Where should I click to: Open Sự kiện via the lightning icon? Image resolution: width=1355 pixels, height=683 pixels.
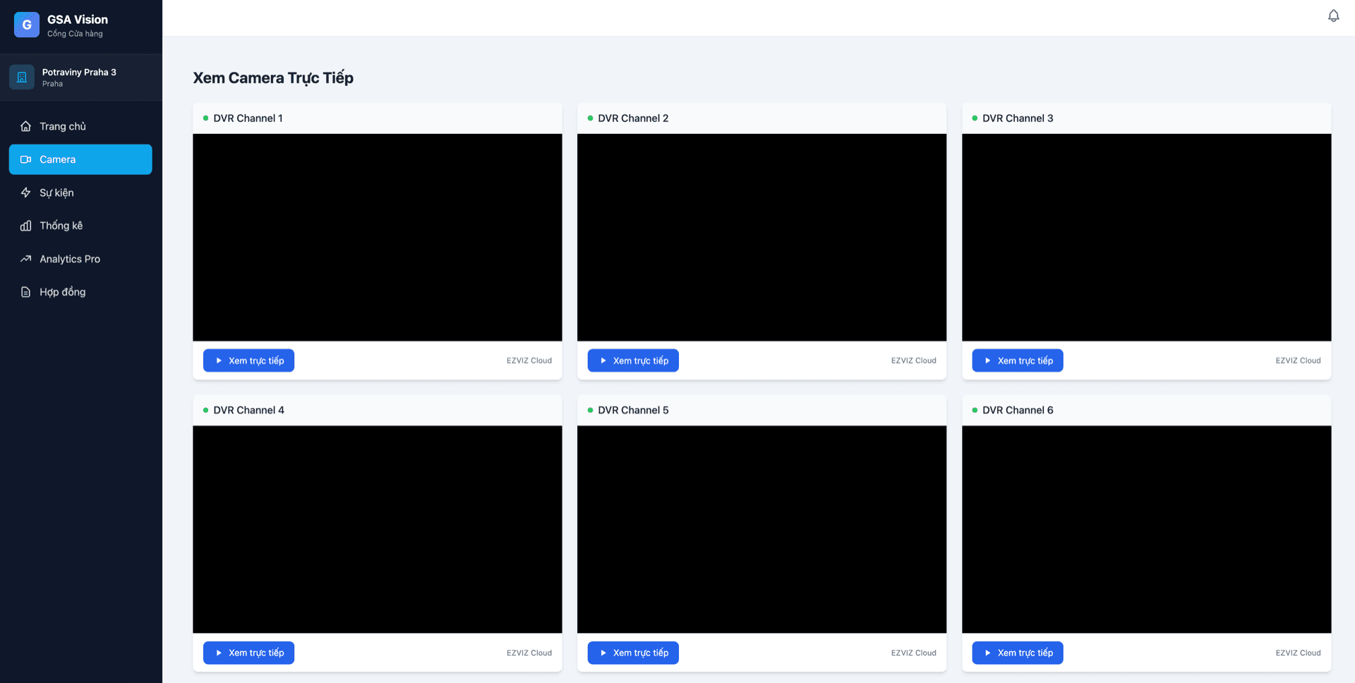pos(25,192)
